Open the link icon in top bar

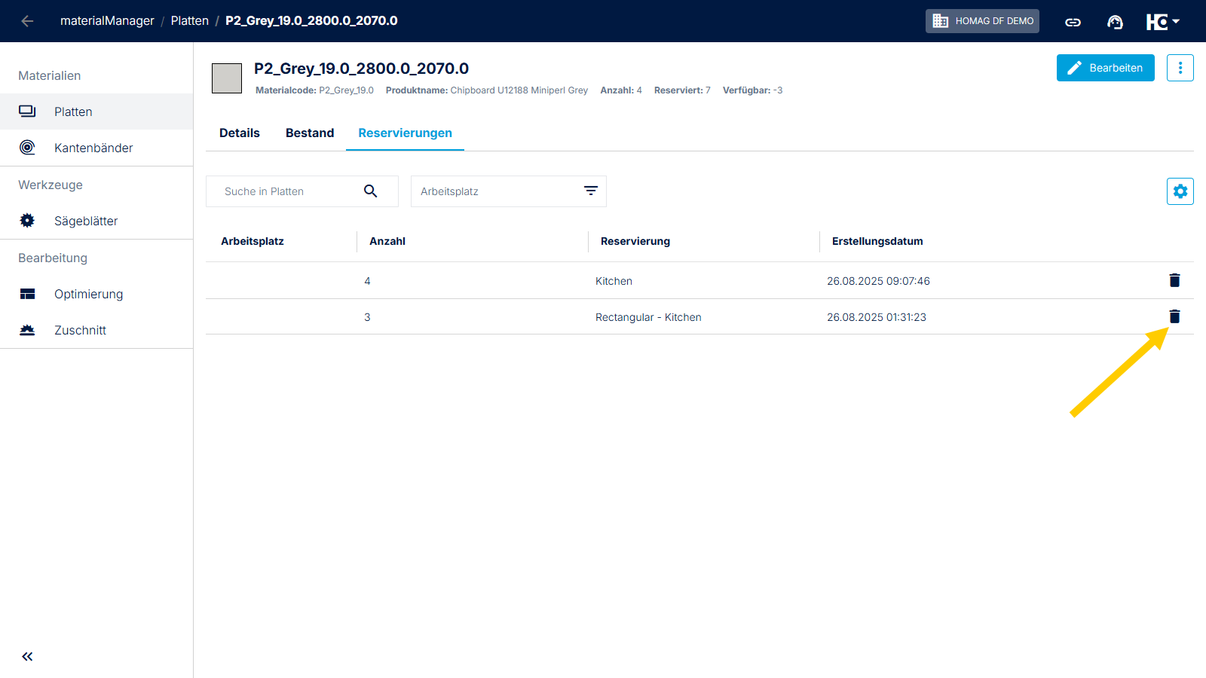(1073, 22)
